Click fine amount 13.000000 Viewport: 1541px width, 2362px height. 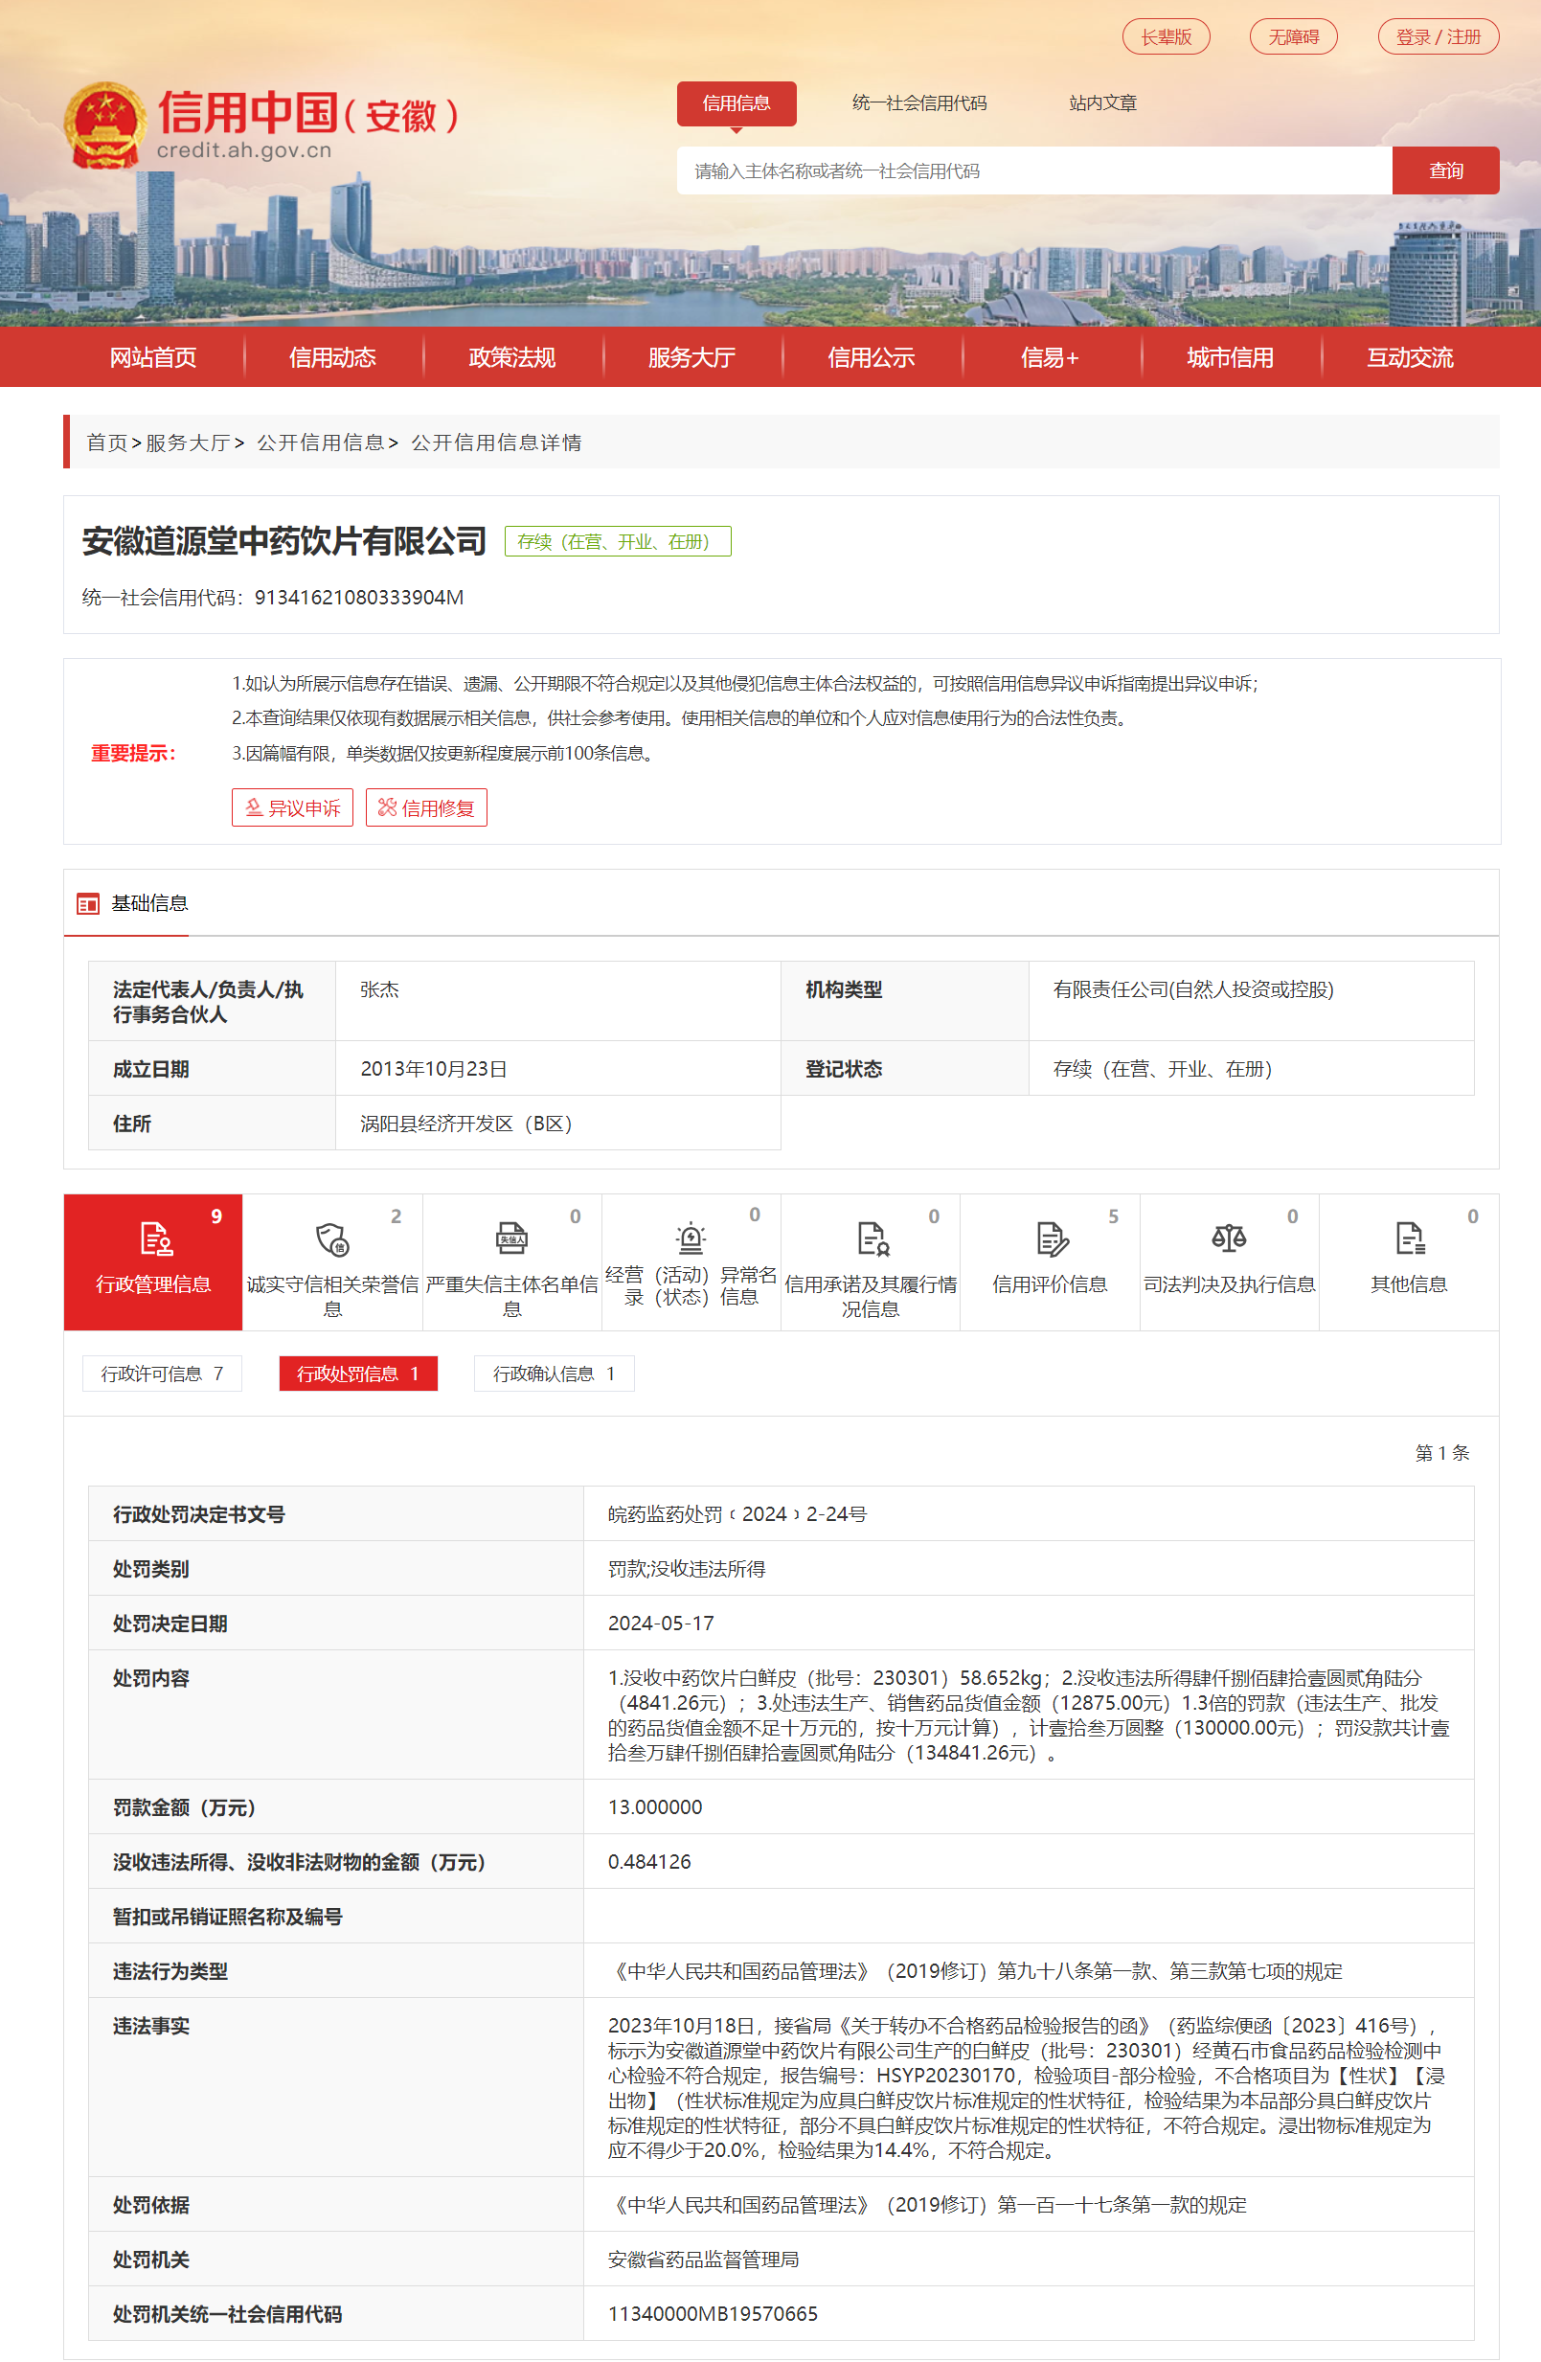pos(655,1807)
